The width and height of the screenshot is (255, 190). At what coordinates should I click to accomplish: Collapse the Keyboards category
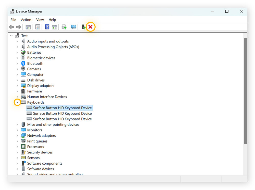tap(17, 102)
